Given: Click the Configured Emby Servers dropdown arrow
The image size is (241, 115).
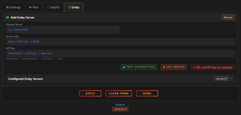Looking at the screenshot, I should click(x=231, y=78).
